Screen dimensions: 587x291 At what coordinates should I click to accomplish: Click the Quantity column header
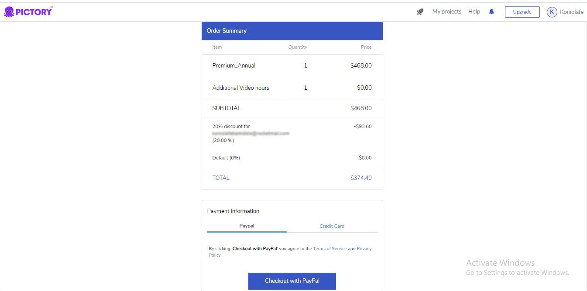coord(298,47)
